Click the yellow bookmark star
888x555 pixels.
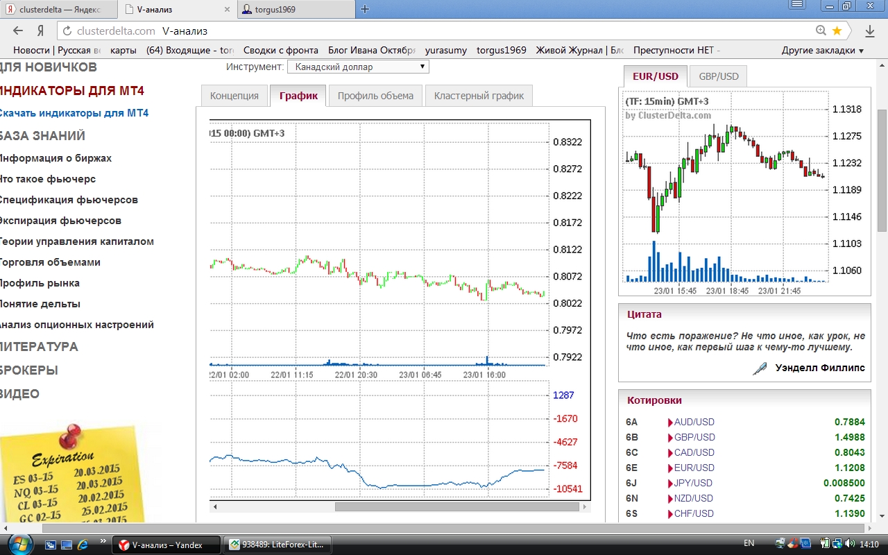point(837,31)
